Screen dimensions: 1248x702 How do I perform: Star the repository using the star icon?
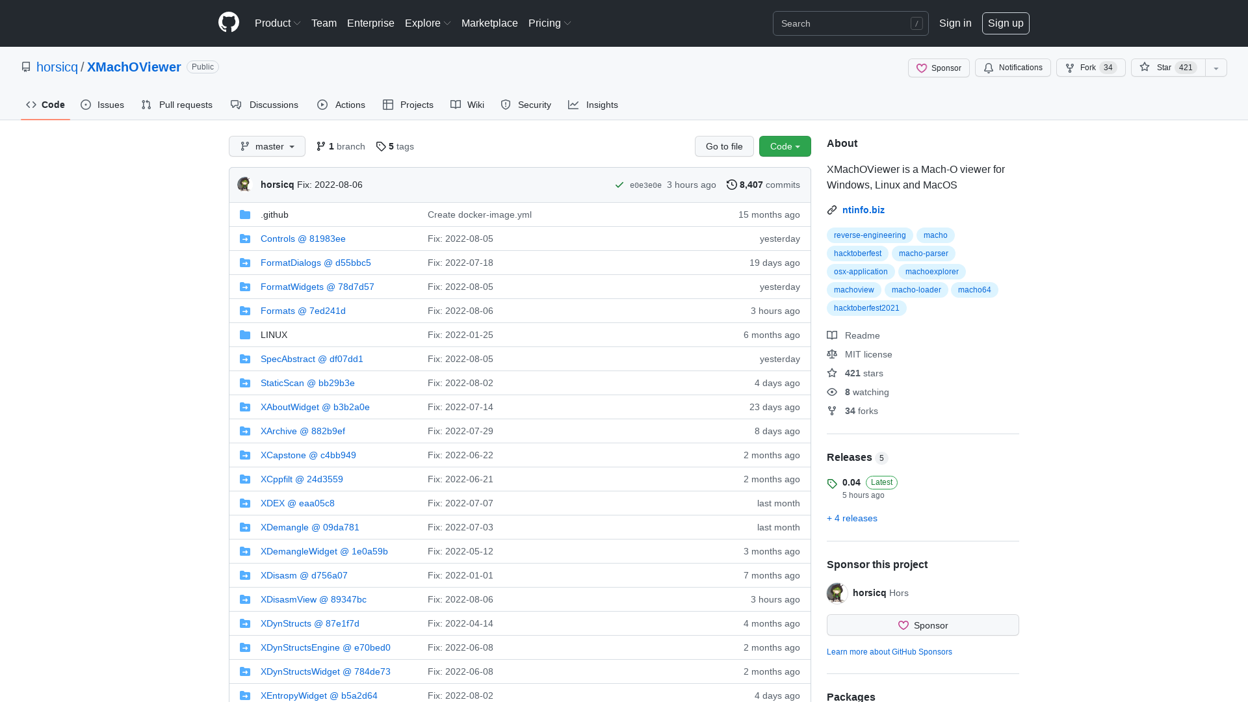1145,68
